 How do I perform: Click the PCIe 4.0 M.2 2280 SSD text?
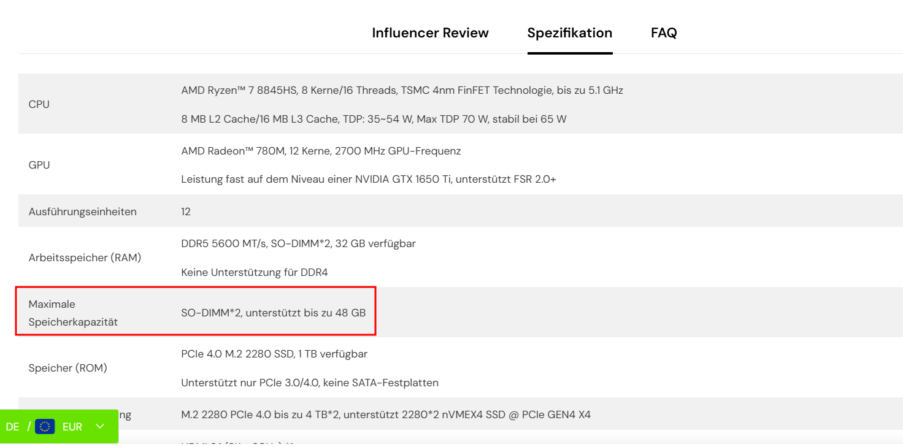(x=274, y=354)
